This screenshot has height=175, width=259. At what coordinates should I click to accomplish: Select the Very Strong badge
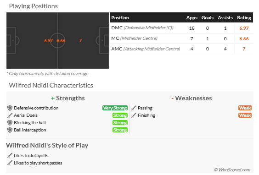(115, 108)
